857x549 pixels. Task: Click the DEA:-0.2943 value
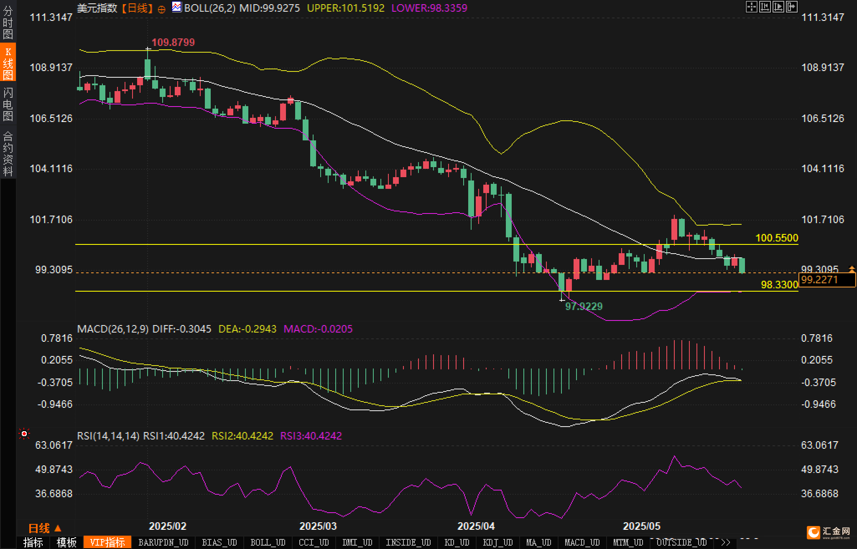coord(247,329)
